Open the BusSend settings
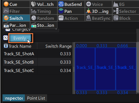Image resolution: width=139 pixels, height=103 pixels. (x=71, y=4)
